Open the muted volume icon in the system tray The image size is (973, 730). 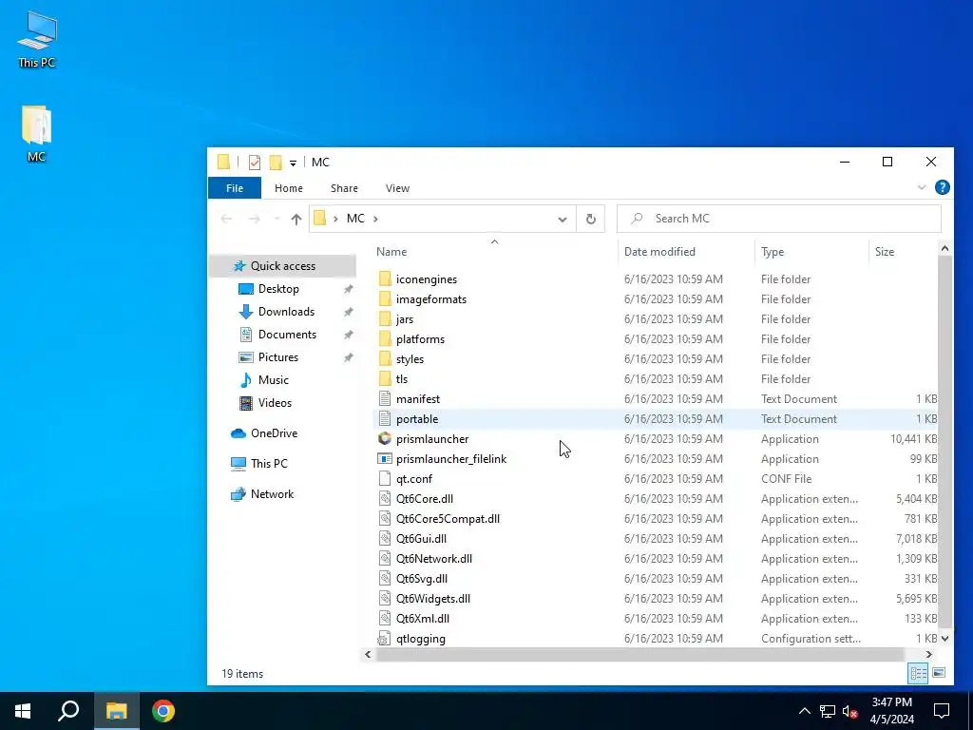pos(849,711)
